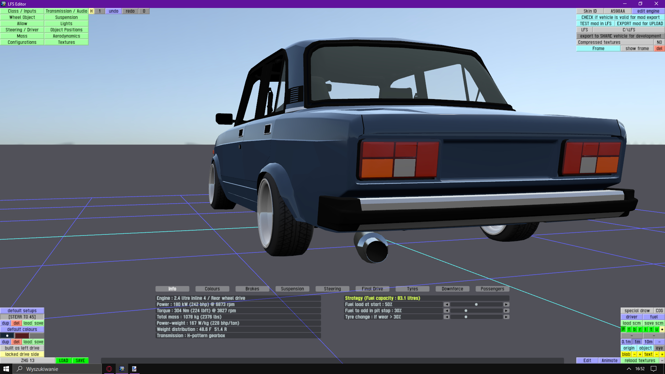
Task: Switch to the Brakes tab
Action: 252,289
